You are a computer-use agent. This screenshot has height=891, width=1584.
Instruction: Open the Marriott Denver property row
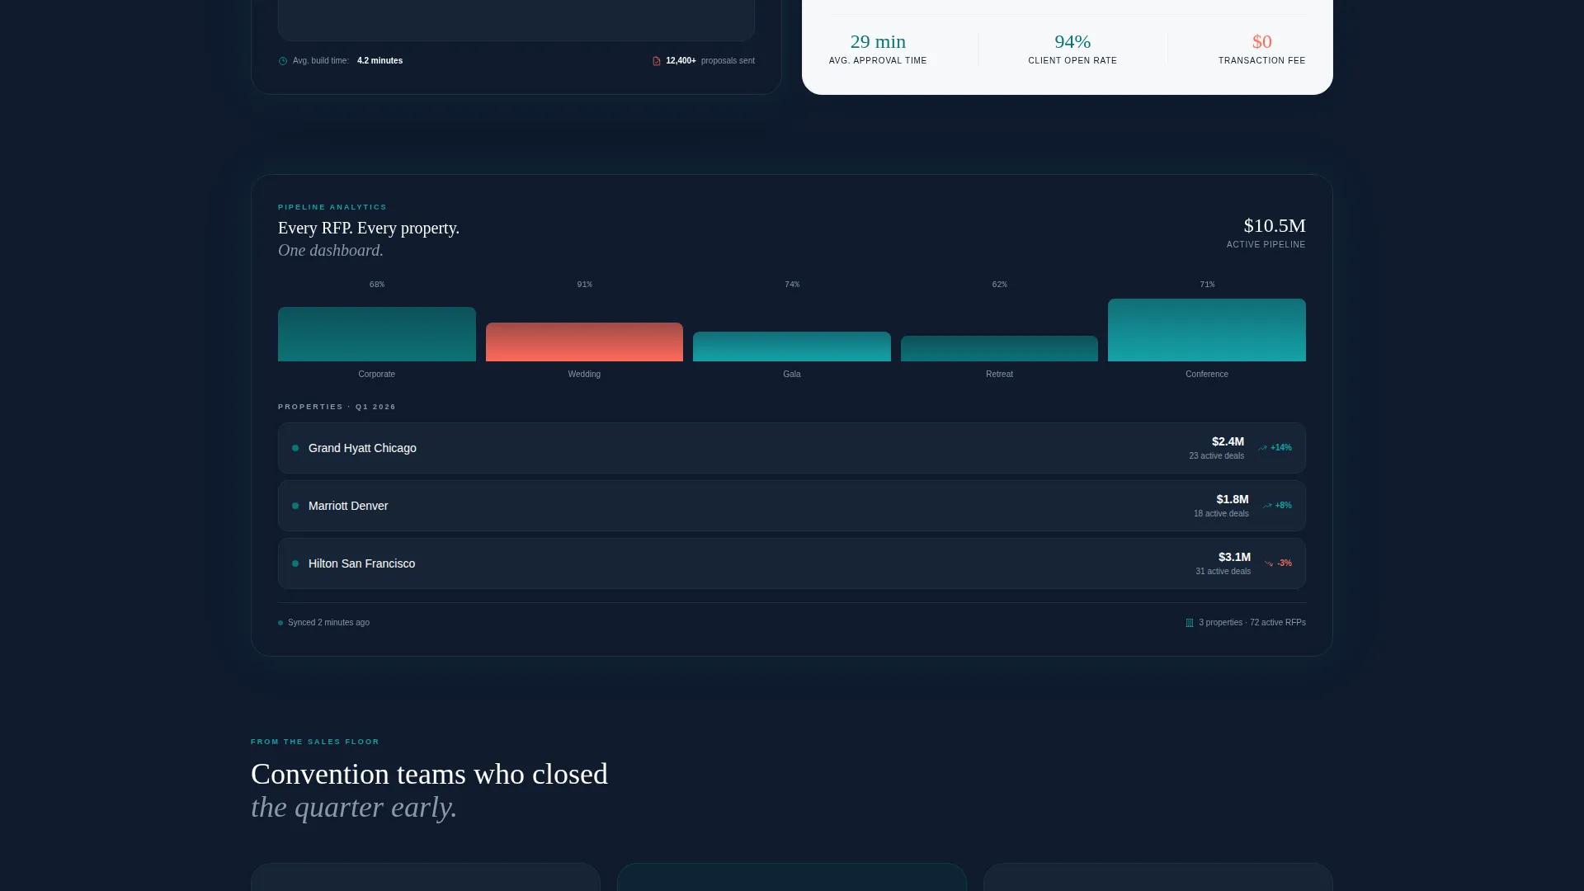tap(792, 506)
